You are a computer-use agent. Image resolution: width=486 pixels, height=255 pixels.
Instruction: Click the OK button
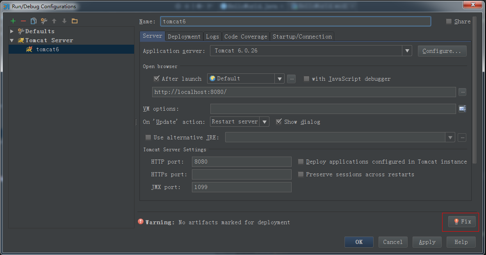coord(359,242)
